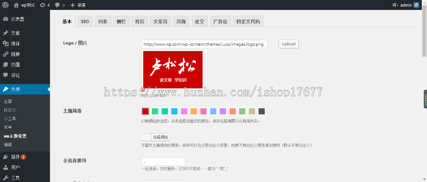Screen dimensions: 427x182
Task: Open the 外观 menu label
Action: pyautogui.click(x=15, y=89)
